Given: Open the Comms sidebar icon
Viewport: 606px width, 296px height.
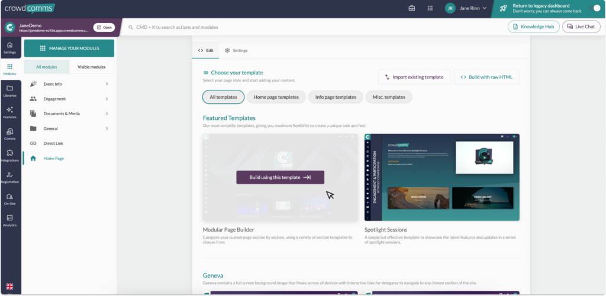Looking at the screenshot, I should click(x=10, y=134).
